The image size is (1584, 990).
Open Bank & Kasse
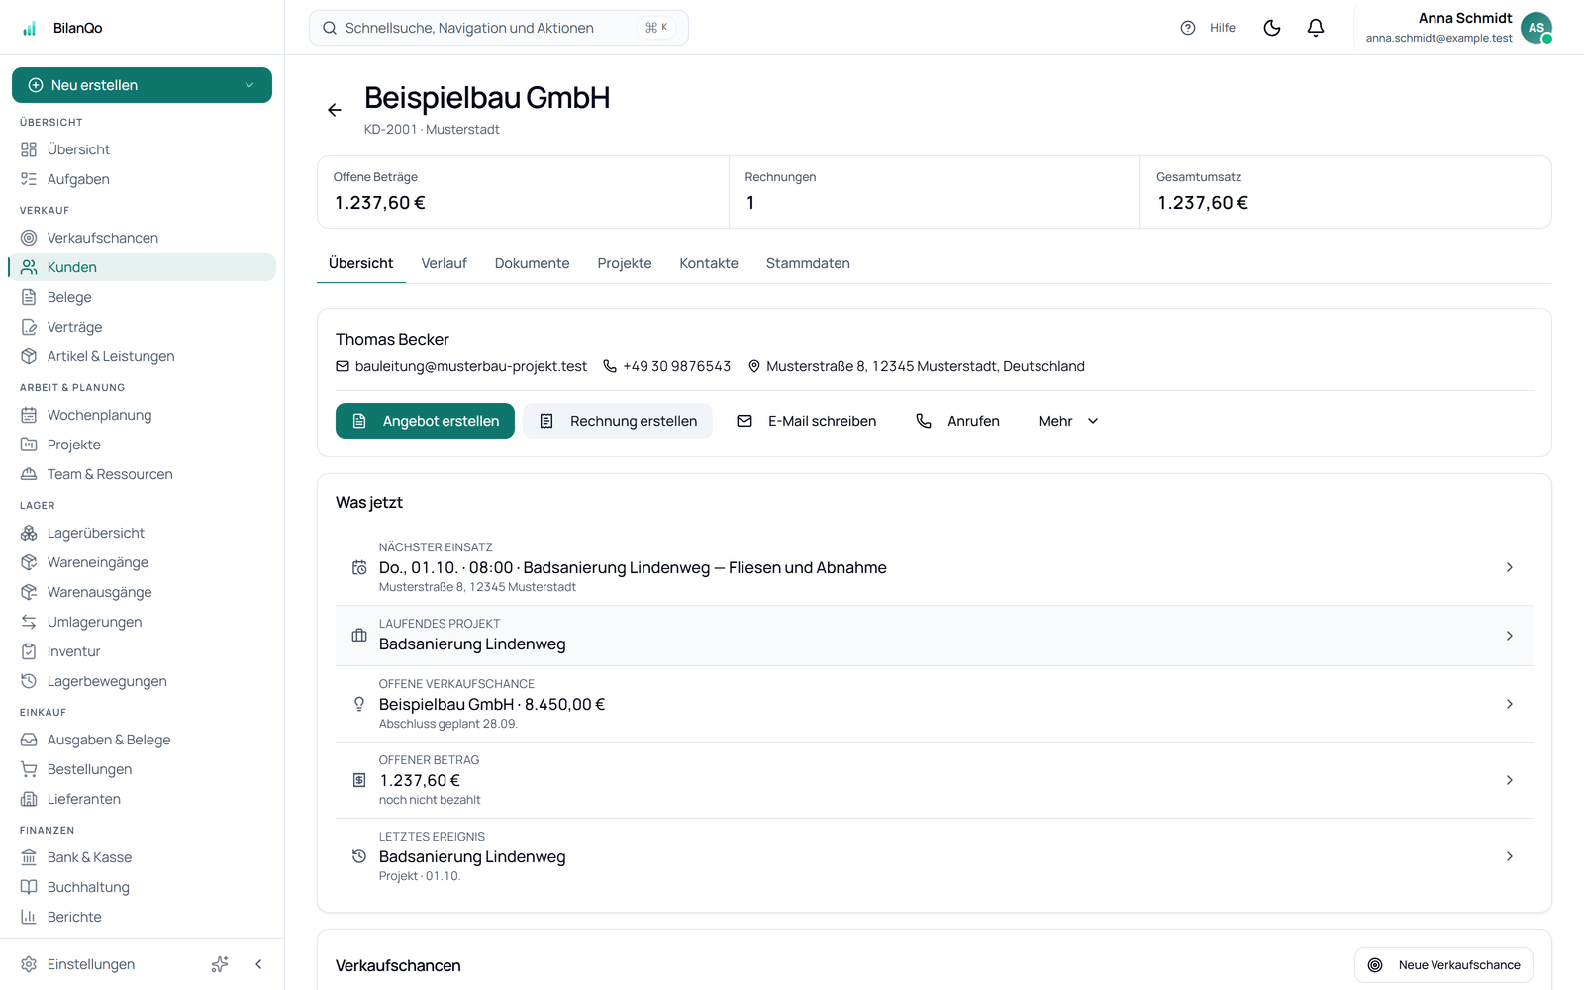tap(142, 857)
